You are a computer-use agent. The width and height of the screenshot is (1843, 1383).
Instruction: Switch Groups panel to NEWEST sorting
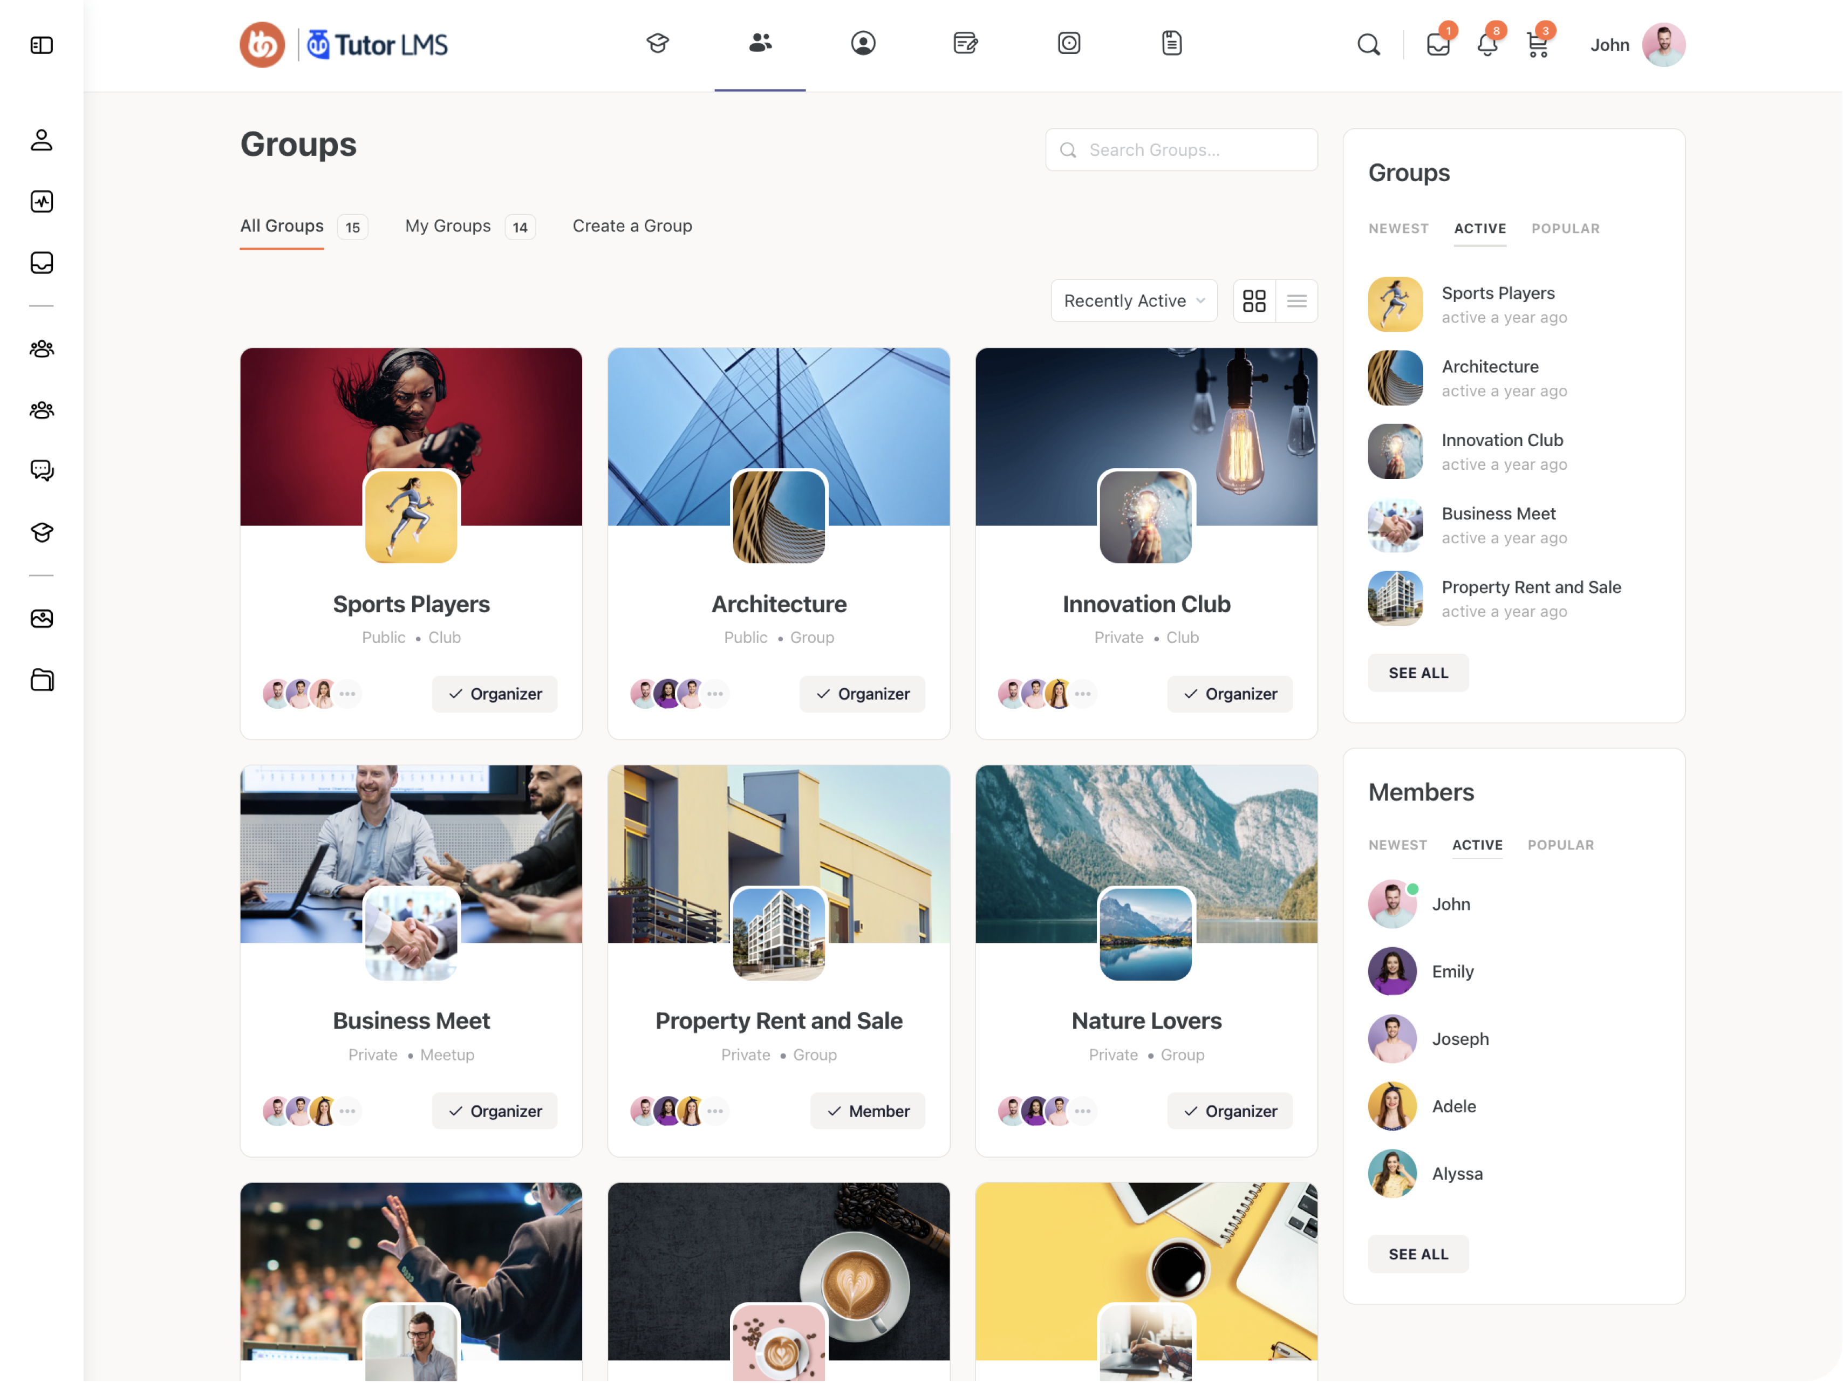point(1398,228)
